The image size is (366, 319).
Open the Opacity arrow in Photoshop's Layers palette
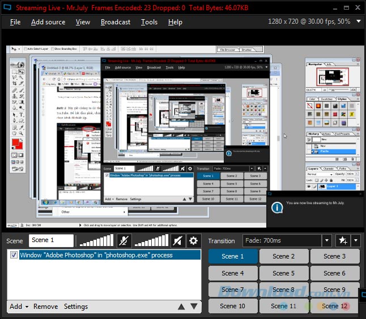(357, 174)
